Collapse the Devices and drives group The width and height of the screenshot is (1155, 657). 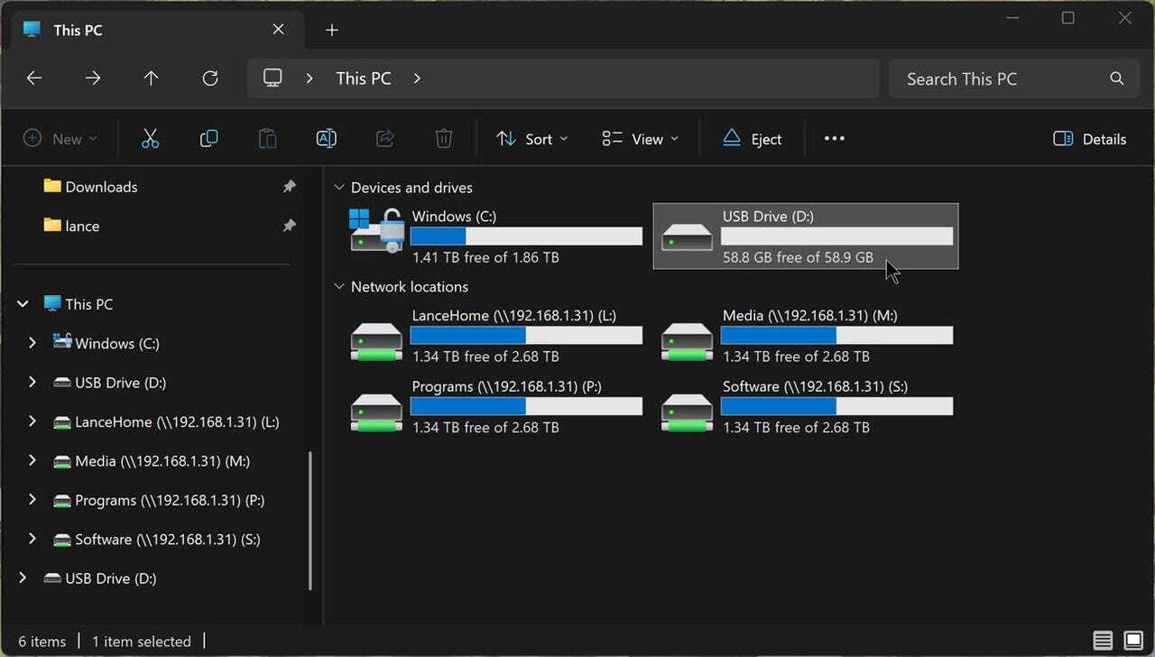(339, 188)
